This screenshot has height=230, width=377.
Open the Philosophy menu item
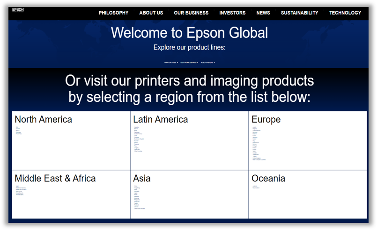point(113,13)
